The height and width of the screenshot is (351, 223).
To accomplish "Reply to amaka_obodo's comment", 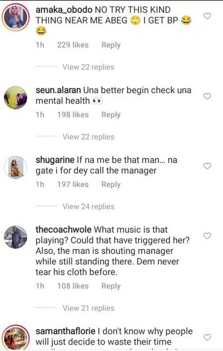I will 111,45.
